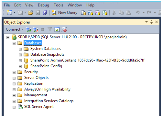This screenshot has height=116, width=163.
Task: Click the Open File folder icon
Action: point(31,13)
